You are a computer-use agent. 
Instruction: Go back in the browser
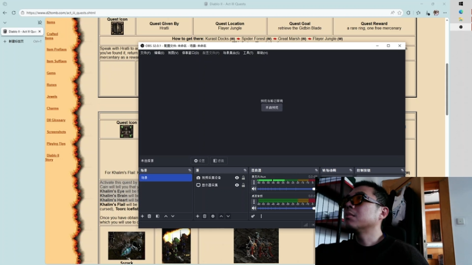tap(5, 12)
